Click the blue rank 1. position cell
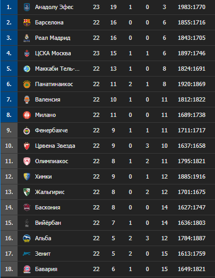Screen dimensions: 215x278 (9, 7)
